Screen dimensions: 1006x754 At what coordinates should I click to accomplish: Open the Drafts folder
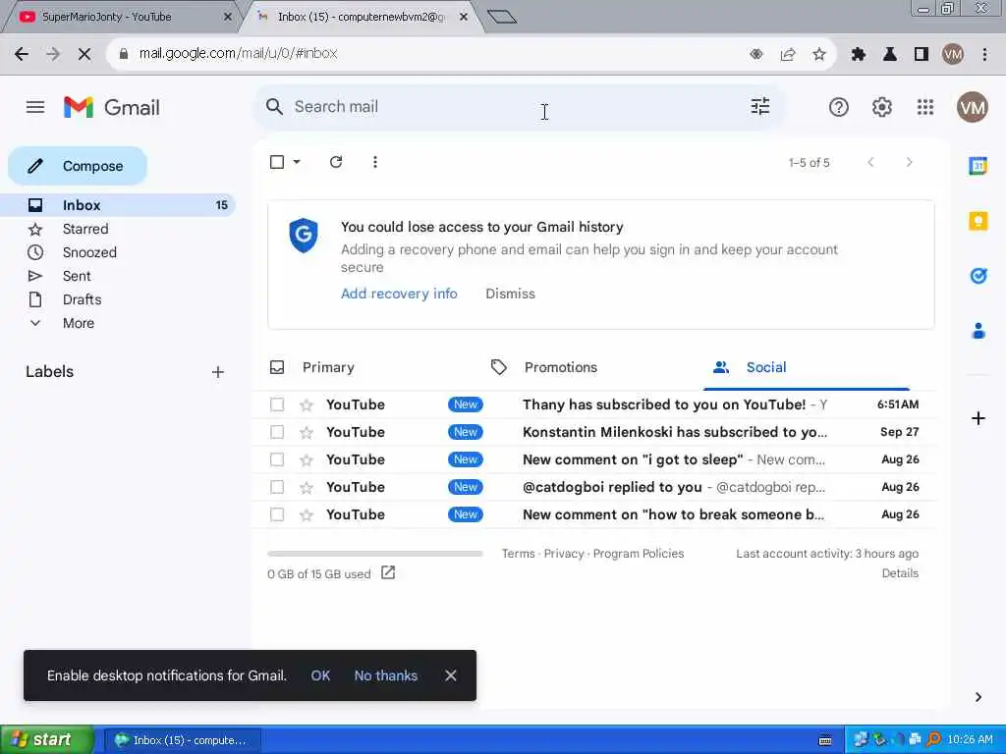83,299
